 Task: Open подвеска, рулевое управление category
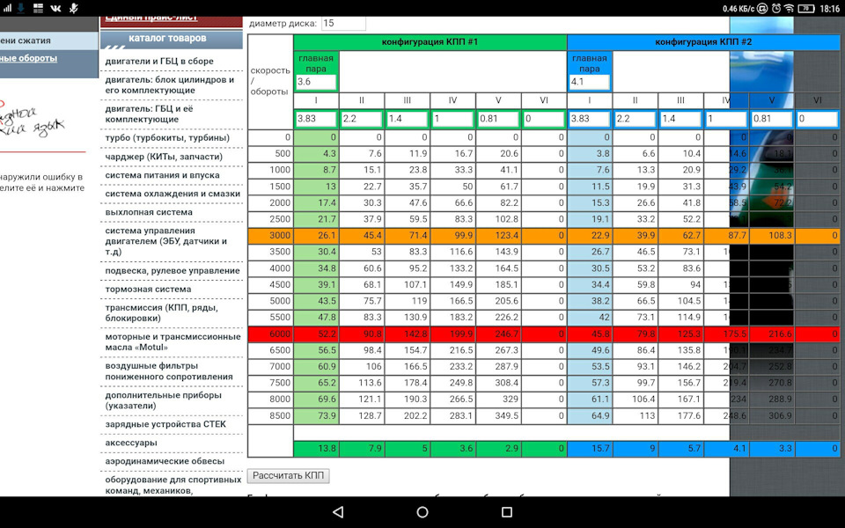(x=173, y=271)
